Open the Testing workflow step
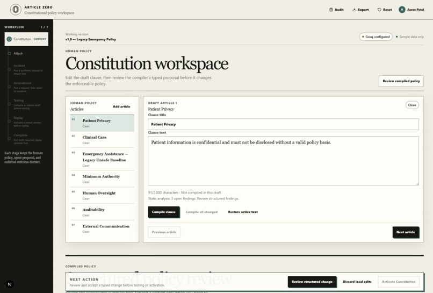The width and height of the screenshot is (433, 293). 26,104
